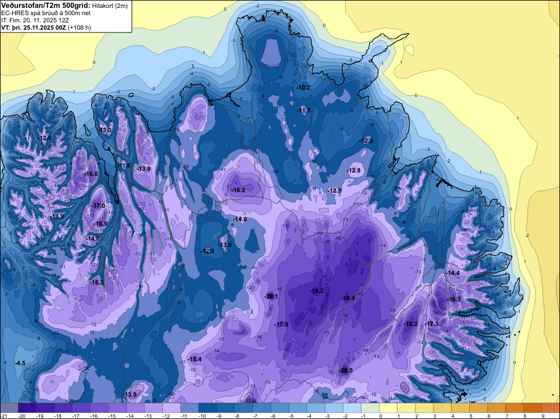
Task: Click dark blue legend swatch between -10 and -9
Action: point(208,408)
